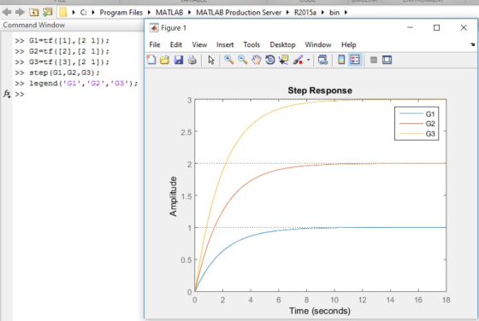This screenshot has width=479, height=321.
Task: Click the G2 entry in the legend
Action: pyautogui.click(x=417, y=124)
